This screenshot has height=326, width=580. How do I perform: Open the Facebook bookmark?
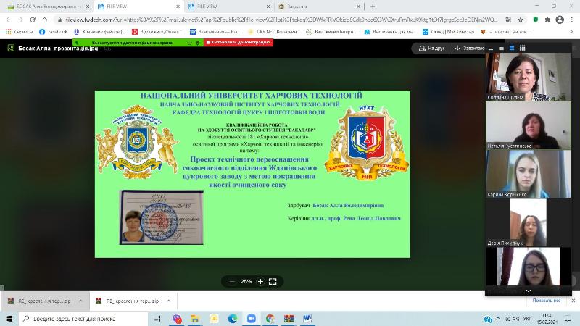coord(53,32)
